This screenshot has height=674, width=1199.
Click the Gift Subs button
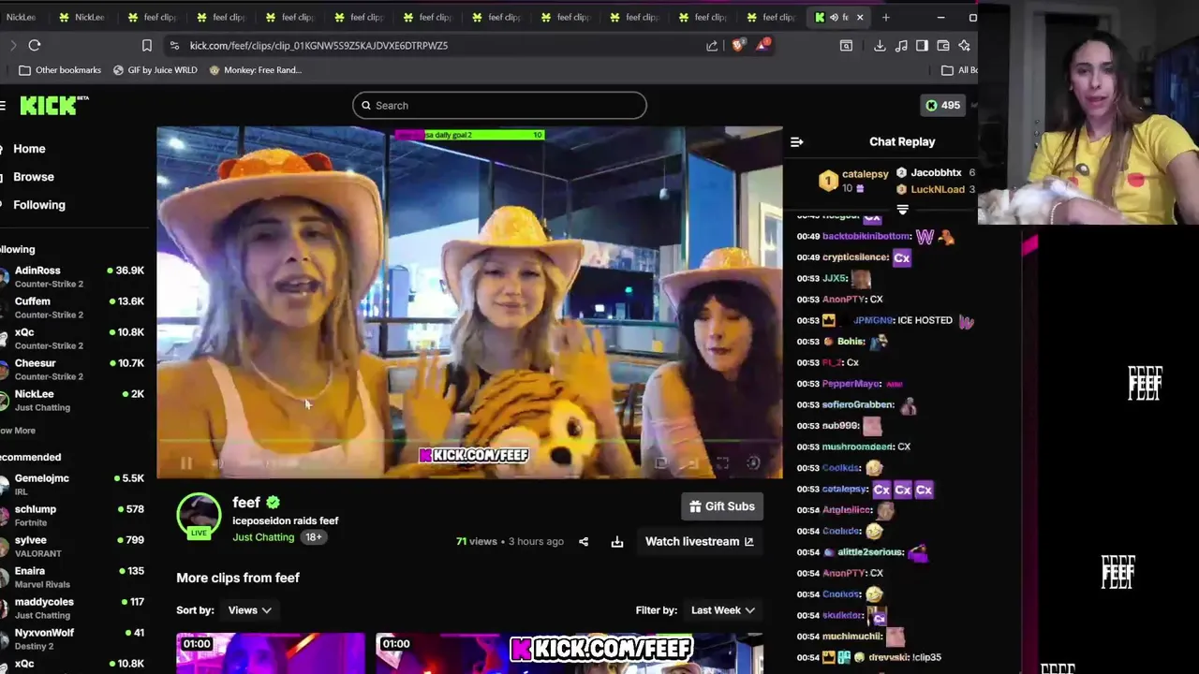pos(722,506)
